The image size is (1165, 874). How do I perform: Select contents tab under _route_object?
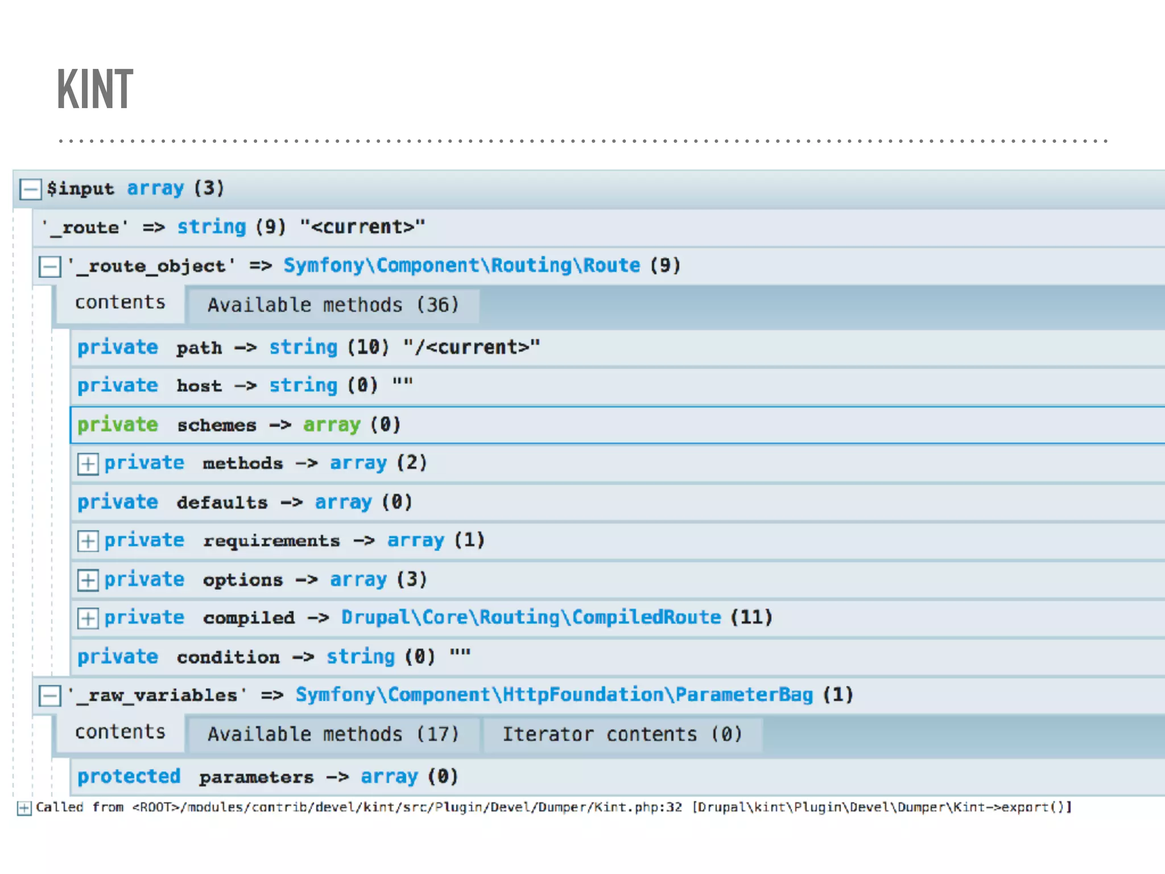pyautogui.click(x=120, y=303)
